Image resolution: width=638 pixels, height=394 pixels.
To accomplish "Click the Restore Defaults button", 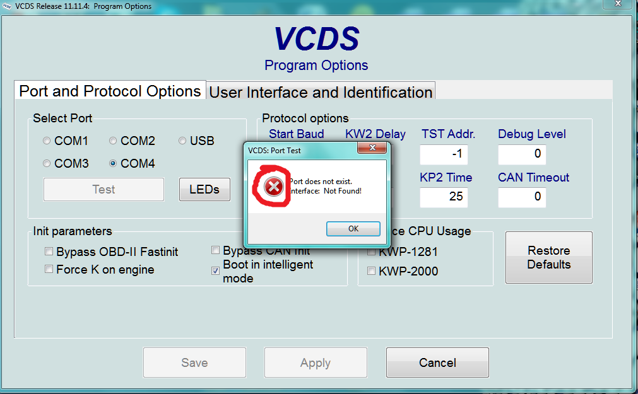I will (x=548, y=257).
